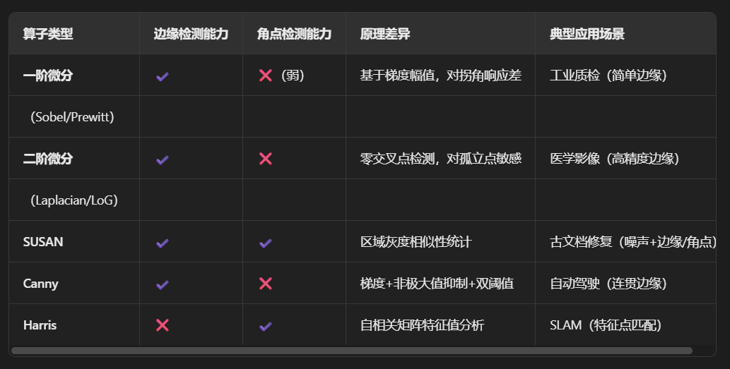Click the SUSAN corner detection checkmark

coord(266,243)
